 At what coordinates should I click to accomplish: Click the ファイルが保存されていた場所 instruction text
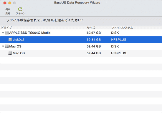pyautogui.click(x=44, y=20)
